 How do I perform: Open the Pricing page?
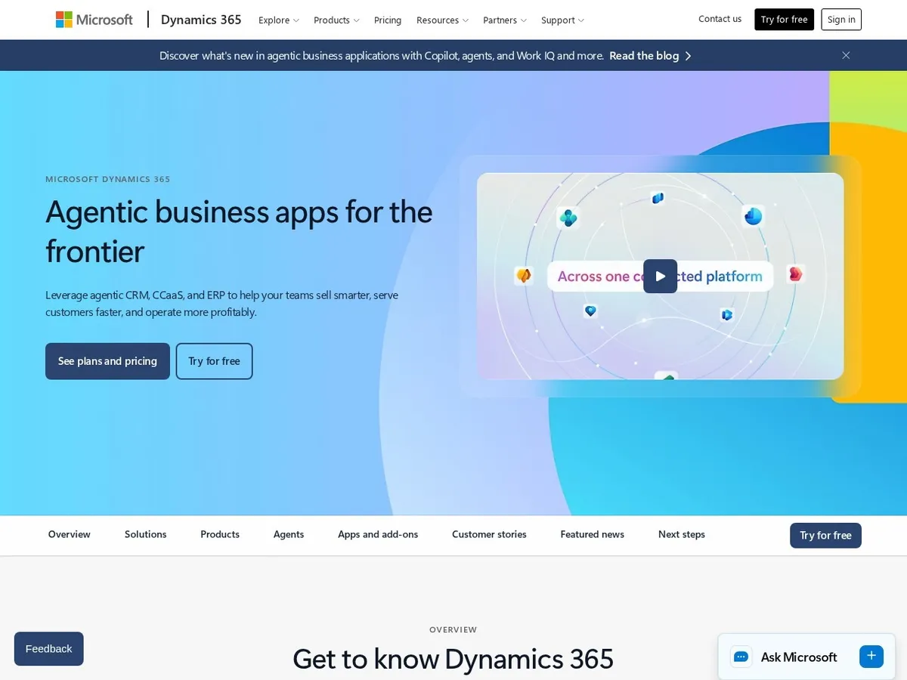coord(388,20)
